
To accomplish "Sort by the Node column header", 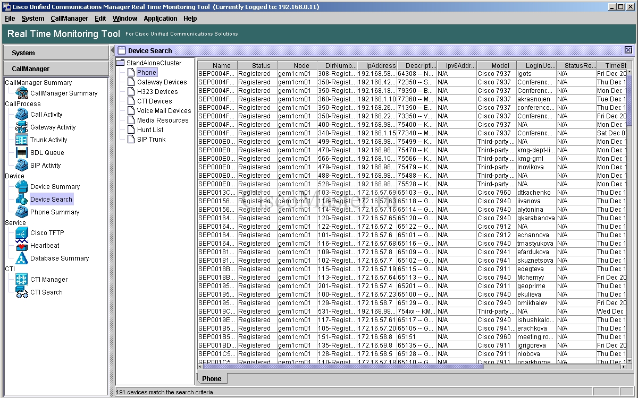I will click(x=297, y=65).
